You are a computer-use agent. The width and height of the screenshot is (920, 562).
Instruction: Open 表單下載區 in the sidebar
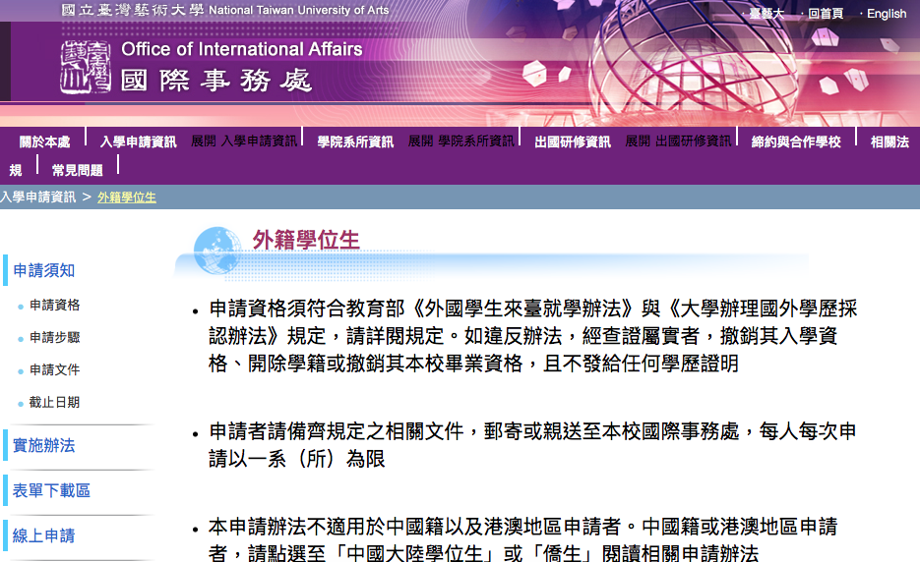pyautogui.click(x=51, y=490)
